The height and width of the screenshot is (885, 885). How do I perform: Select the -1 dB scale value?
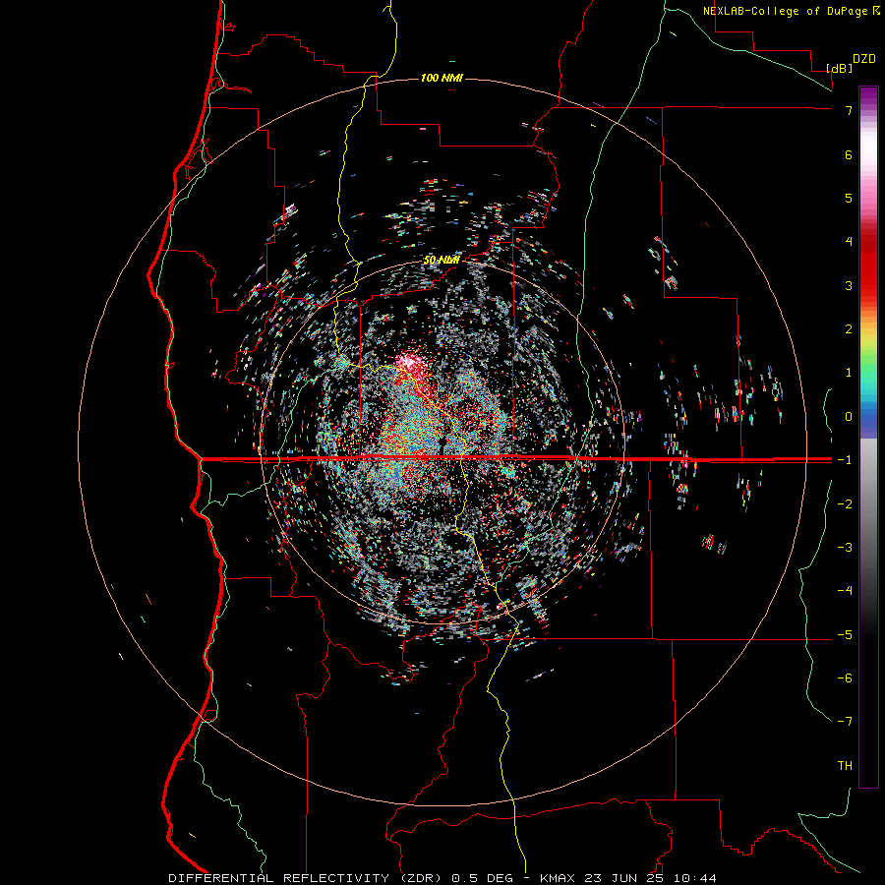pyautogui.click(x=845, y=460)
